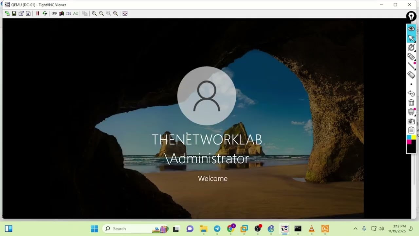Open the volume speaker tray icon
Viewport: 419px width, 236px height.
[381, 229]
